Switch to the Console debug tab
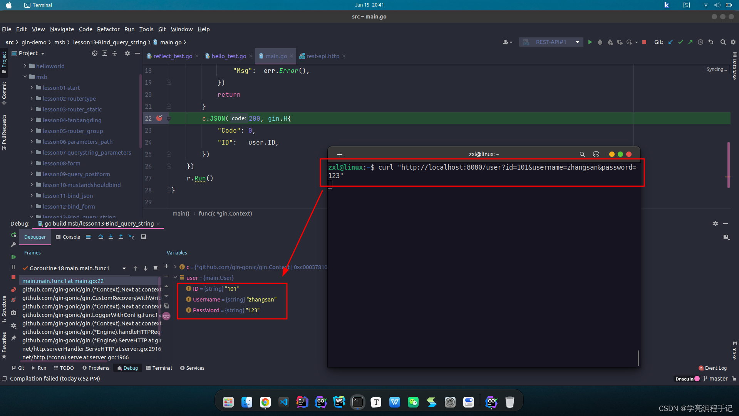This screenshot has width=739, height=416. pyautogui.click(x=68, y=237)
